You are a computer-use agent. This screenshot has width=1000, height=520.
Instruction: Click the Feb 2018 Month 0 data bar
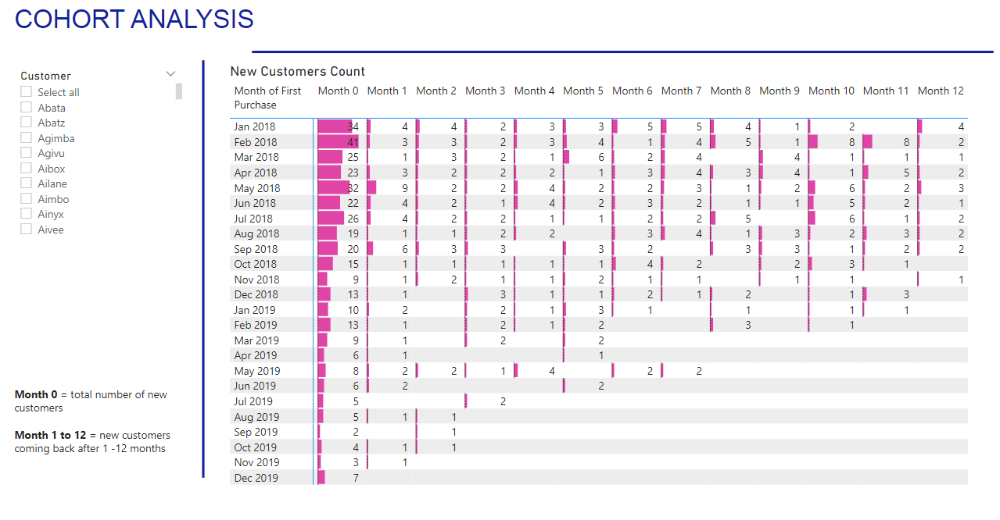[338, 142]
